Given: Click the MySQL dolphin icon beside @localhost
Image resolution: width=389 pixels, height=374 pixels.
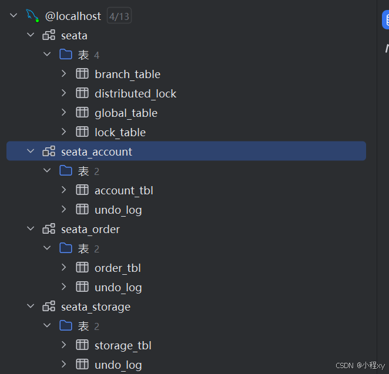Looking at the screenshot, I should [x=32, y=16].
